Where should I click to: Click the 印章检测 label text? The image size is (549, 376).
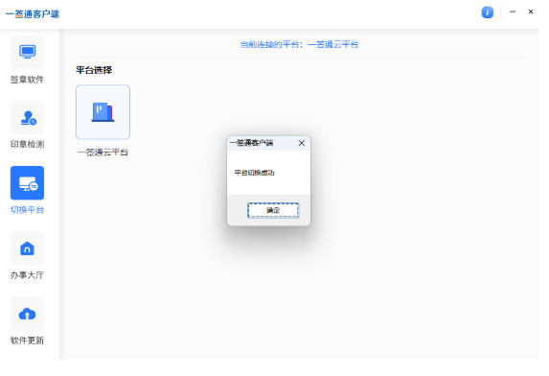[27, 144]
